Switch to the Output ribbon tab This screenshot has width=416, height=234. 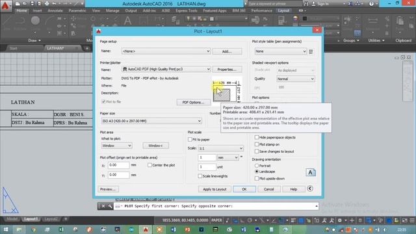131,10
